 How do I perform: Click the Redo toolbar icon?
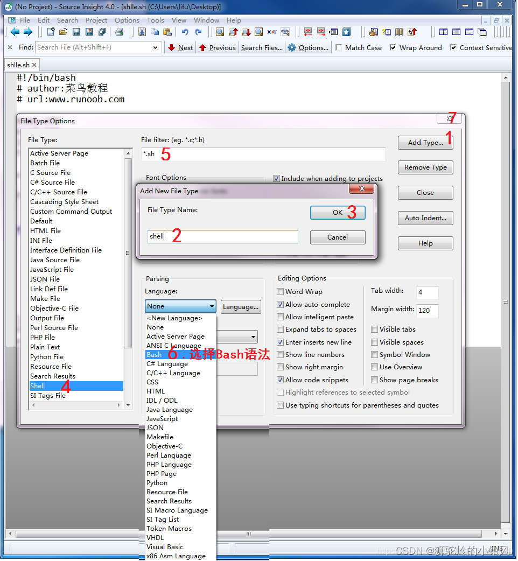tap(198, 32)
